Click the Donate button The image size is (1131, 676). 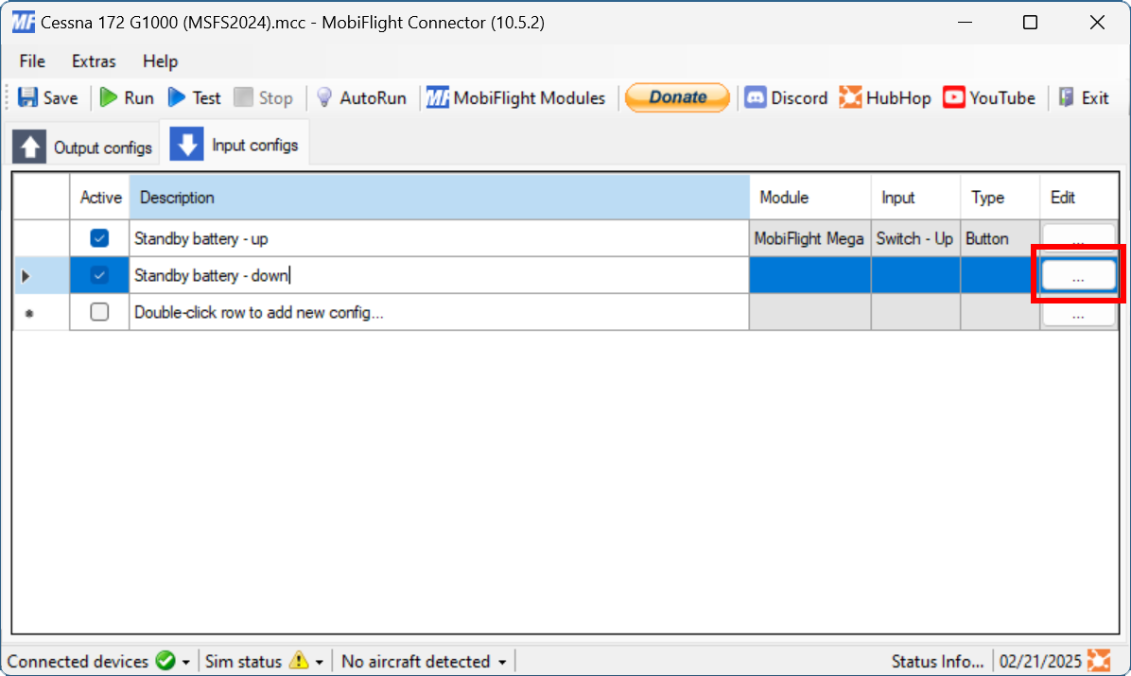coord(677,97)
